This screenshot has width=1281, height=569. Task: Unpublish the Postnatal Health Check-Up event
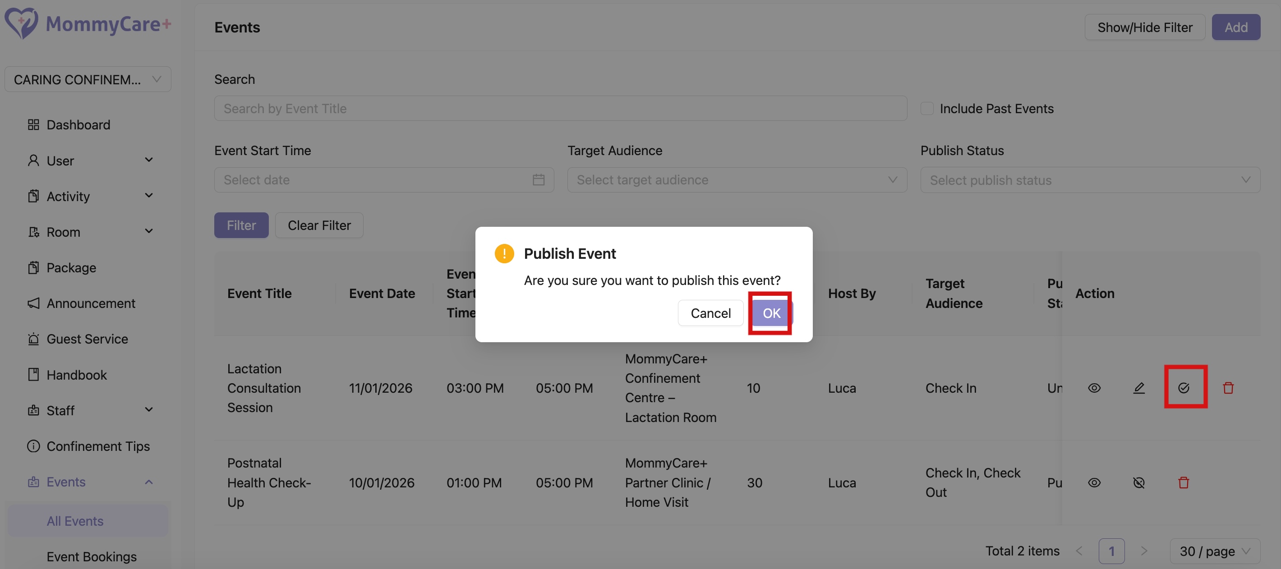(x=1139, y=482)
